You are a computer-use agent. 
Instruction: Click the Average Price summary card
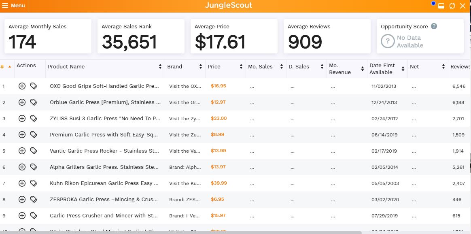(x=234, y=36)
